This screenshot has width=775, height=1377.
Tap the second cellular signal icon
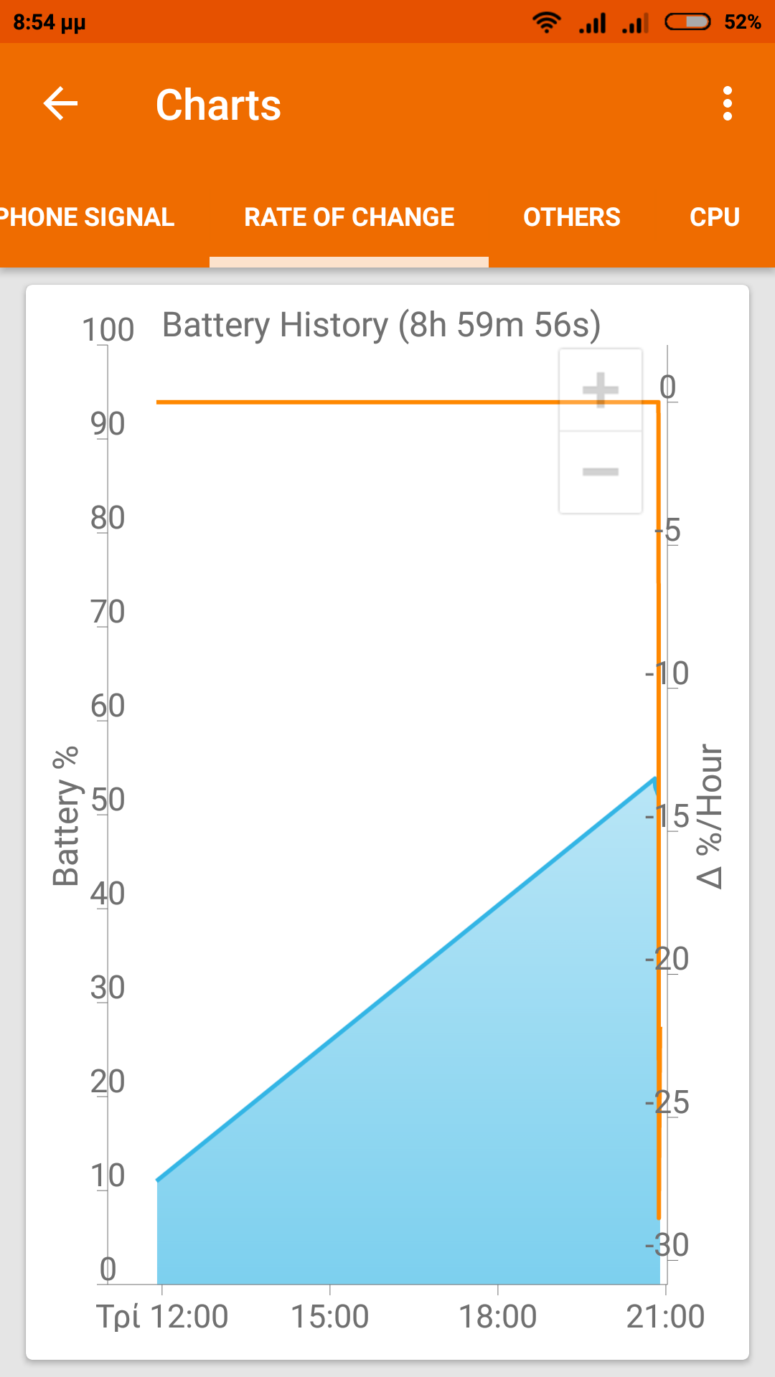(x=636, y=22)
